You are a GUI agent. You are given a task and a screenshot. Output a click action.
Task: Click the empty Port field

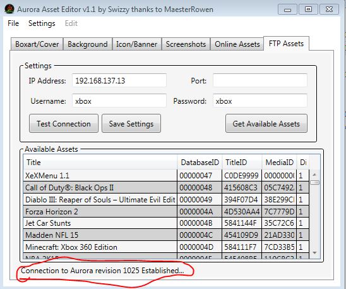pyautogui.click(x=260, y=80)
